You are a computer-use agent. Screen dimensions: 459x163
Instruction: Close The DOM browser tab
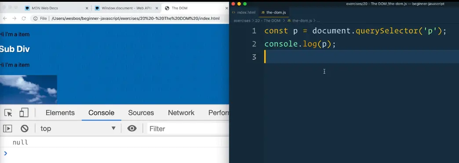click(x=226, y=8)
